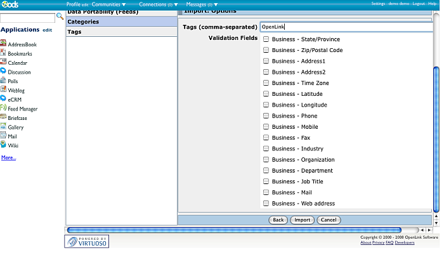Follow the More... applications link
Viewport: 444px width, 257px height.
tap(9, 157)
